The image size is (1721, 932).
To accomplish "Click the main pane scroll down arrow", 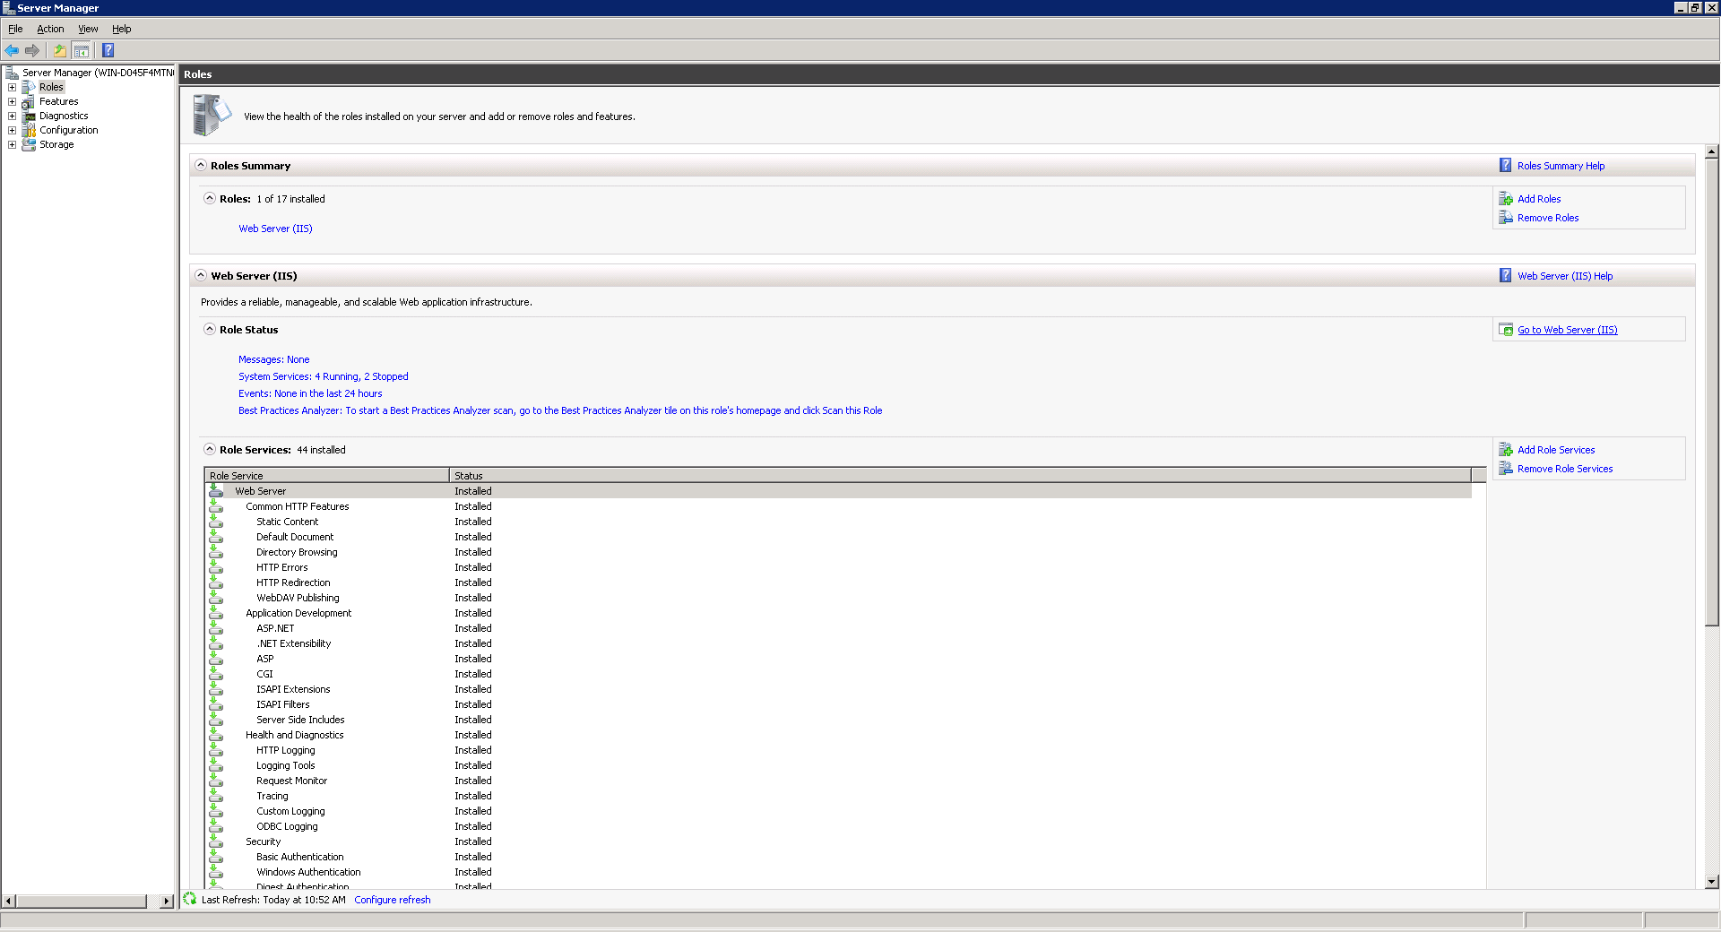I will coord(1711,882).
